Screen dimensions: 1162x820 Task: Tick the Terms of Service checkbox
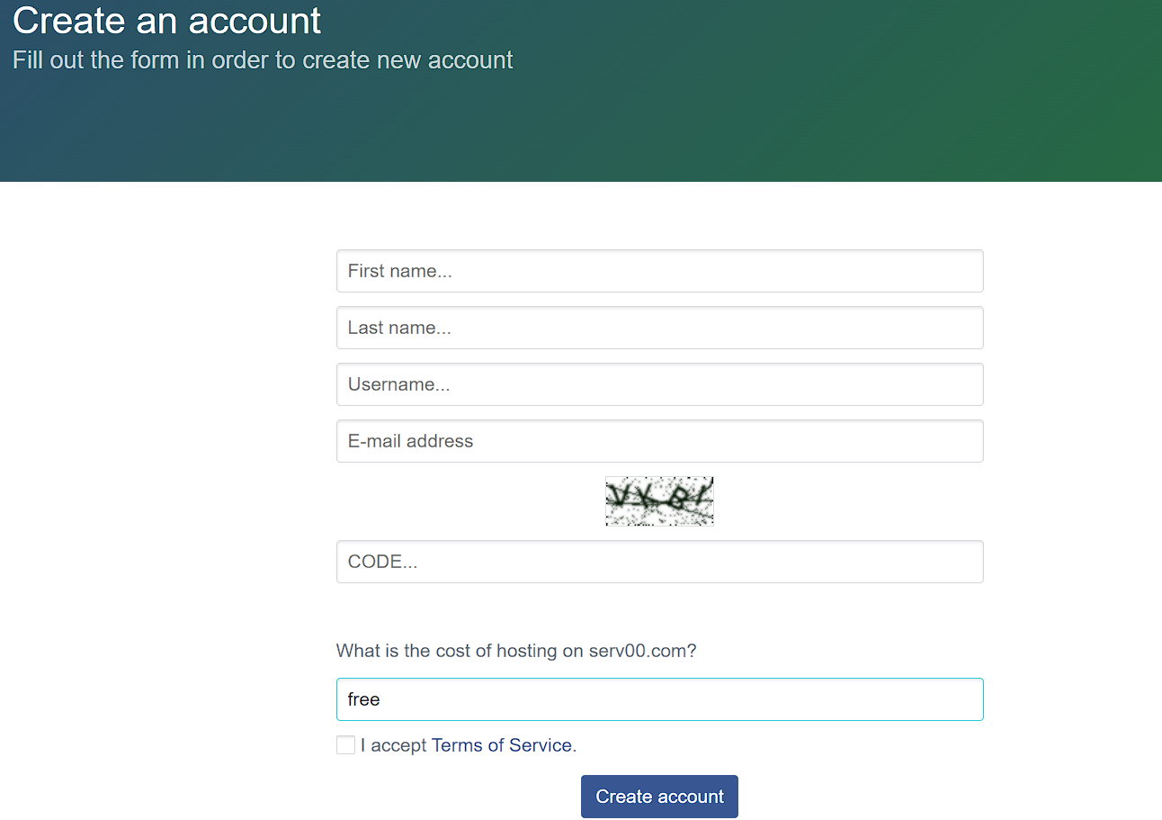coord(345,745)
